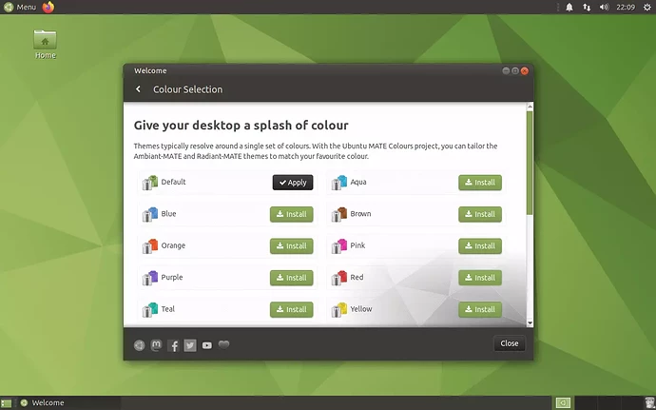Open the notifications bell indicator

pos(569,7)
